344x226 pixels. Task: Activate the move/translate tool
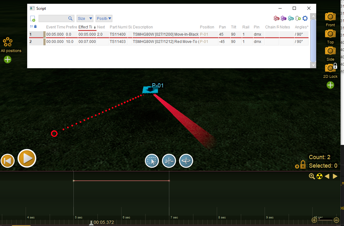[169, 161]
